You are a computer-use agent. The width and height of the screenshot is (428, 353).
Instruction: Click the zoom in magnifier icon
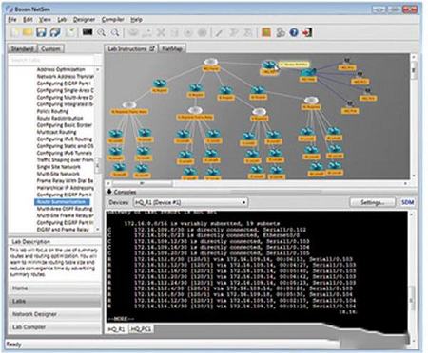102,32
